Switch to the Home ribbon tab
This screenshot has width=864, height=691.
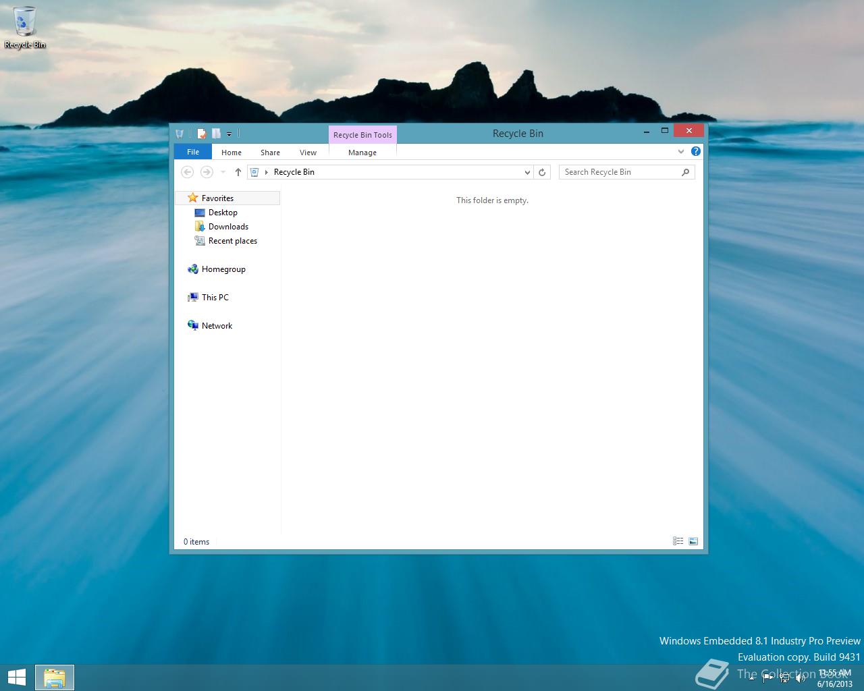point(232,153)
